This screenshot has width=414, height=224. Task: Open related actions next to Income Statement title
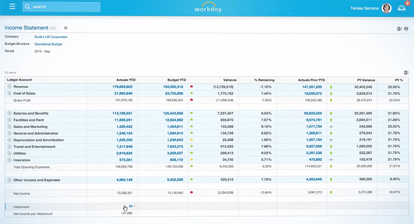(54, 28)
